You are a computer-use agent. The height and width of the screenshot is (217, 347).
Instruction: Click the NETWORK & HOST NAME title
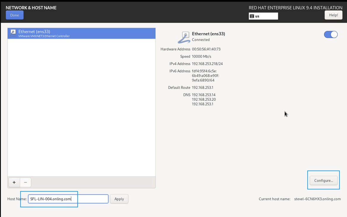tap(31, 8)
